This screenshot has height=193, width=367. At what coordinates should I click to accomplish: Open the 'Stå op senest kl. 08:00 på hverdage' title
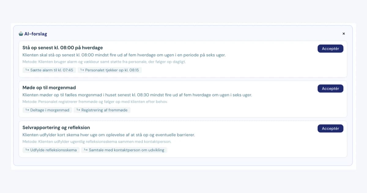coord(63,48)
